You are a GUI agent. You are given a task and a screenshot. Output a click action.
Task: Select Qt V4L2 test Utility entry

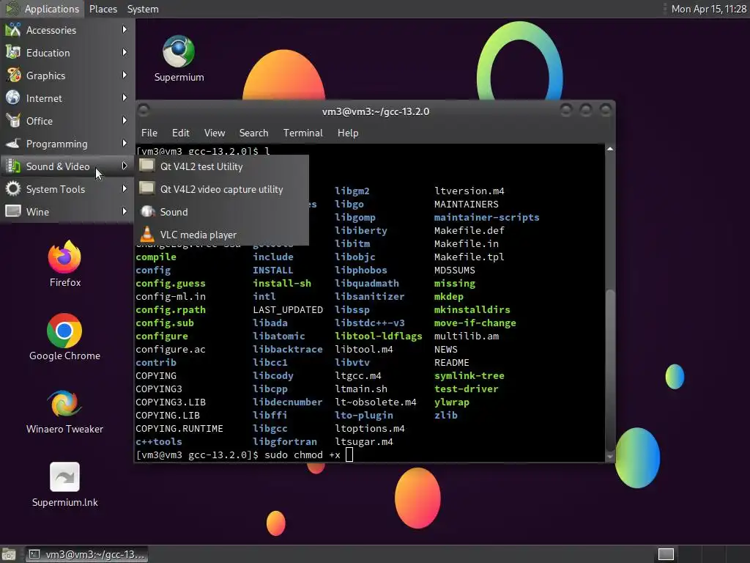[x=222, y=166]
